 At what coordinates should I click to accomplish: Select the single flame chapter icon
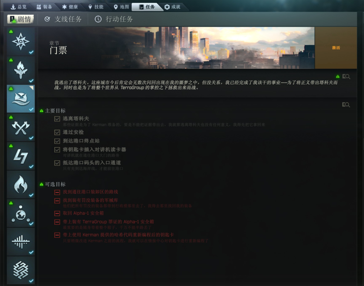(x=21, y=184)
